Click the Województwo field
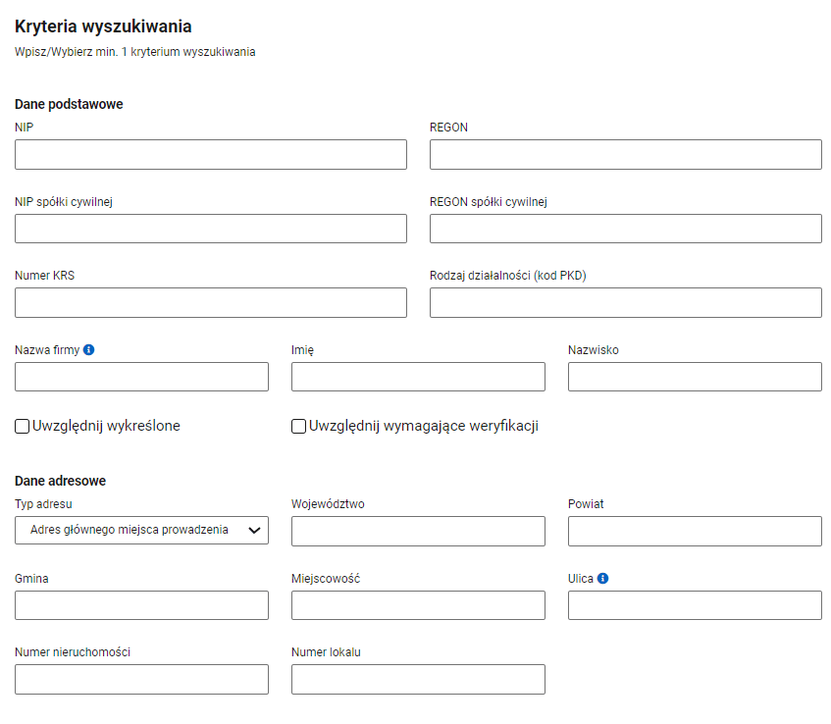 coord(418,532)
